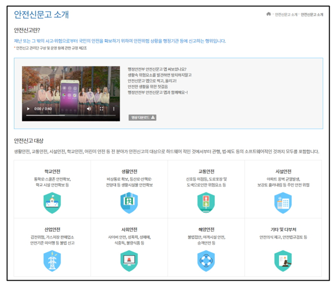The width and height of the screenshot is (336, 288).
Task: Click the 0:00 / 0:40 video time display
Action: click(43, 109)
